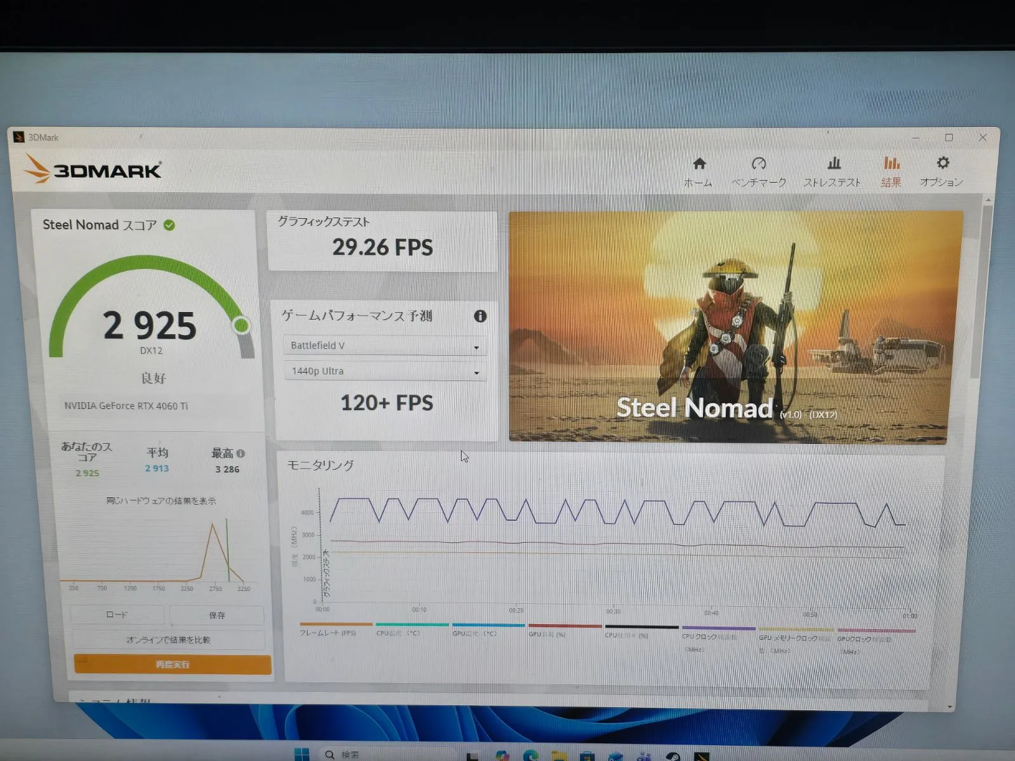Screen dimensions: 1015x761
Task: Click the Steel Nomad preview image
Action: click(735, 327)
